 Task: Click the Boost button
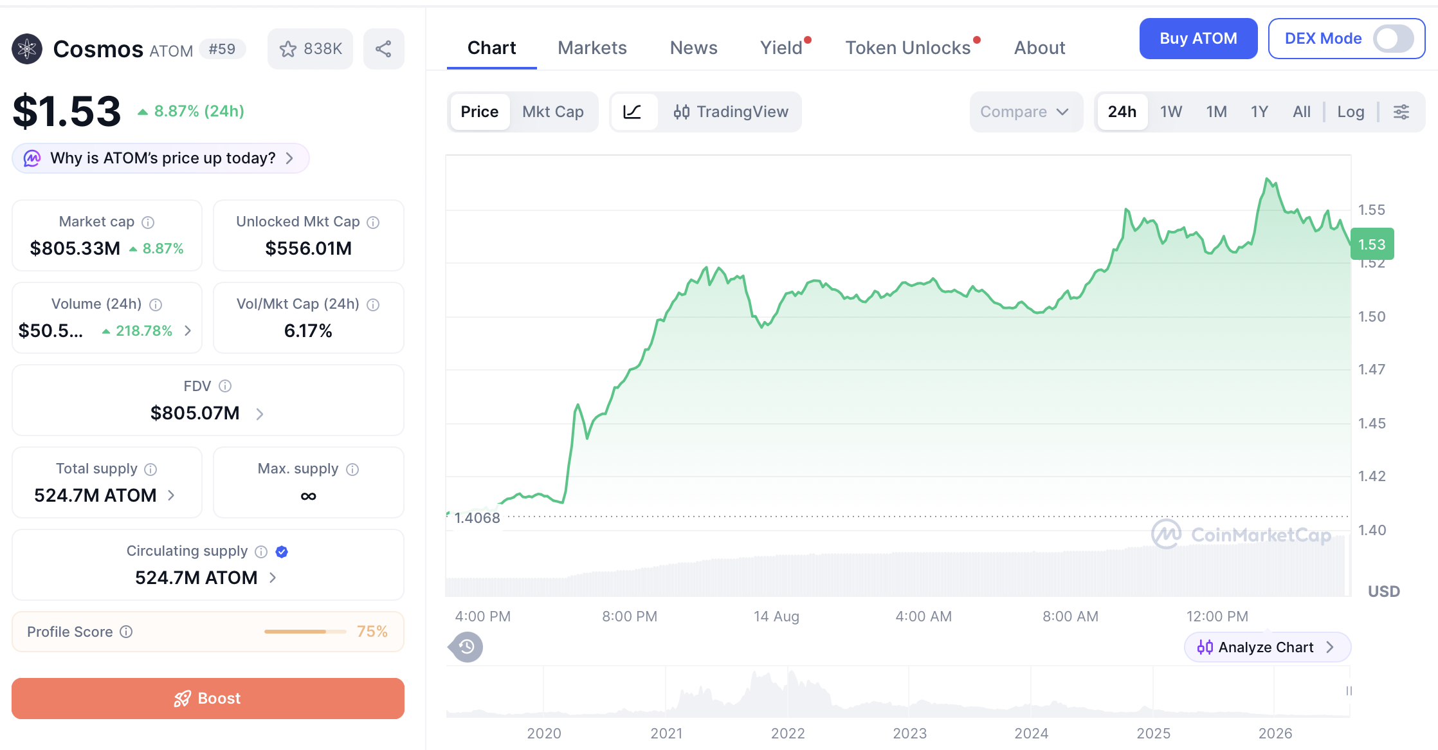pos(208,699)
